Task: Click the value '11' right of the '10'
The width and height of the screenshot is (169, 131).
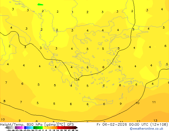Action: (154, 102)
